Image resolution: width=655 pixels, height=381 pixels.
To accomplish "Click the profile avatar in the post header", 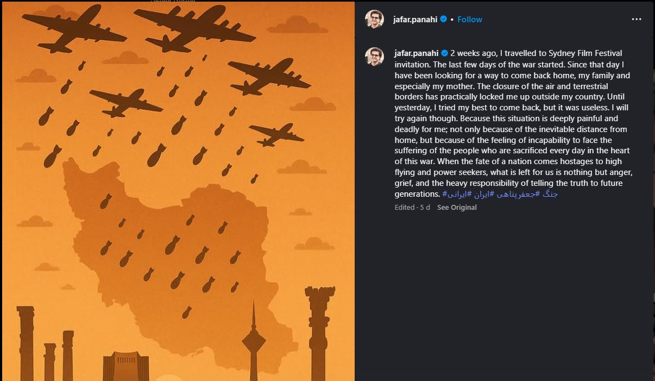I will pos(374,19).
